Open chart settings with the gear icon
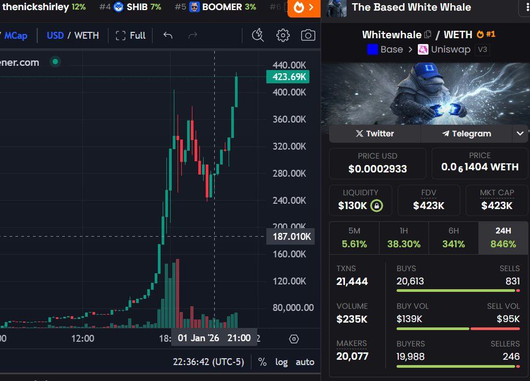This screenshot has width=530, height=381. click(283, 36)
